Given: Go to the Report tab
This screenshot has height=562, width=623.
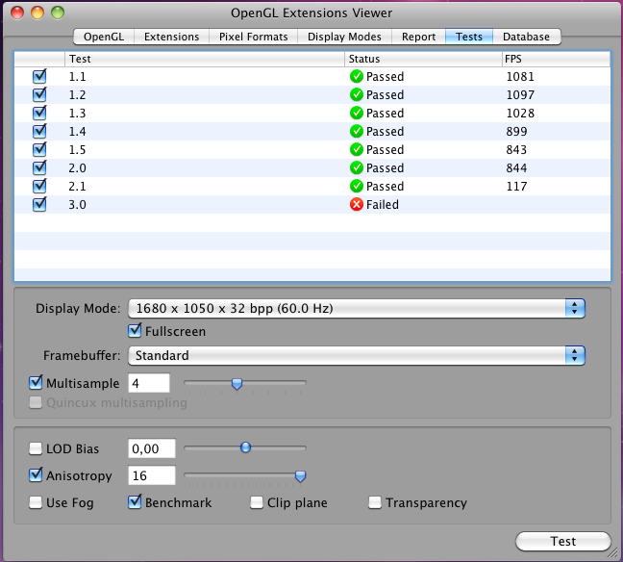Looking at the screenshot, I should click(x=418, y=37).
